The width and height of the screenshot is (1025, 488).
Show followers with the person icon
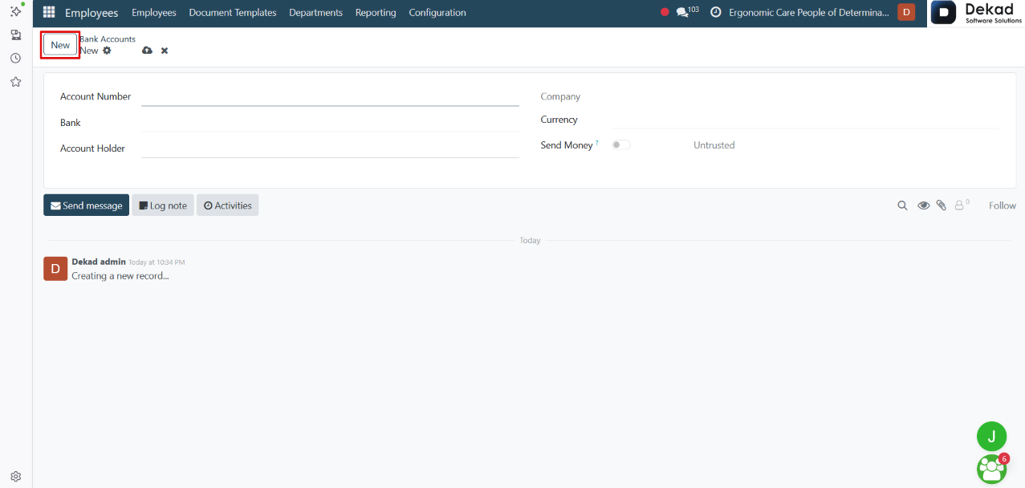[961, 205]
